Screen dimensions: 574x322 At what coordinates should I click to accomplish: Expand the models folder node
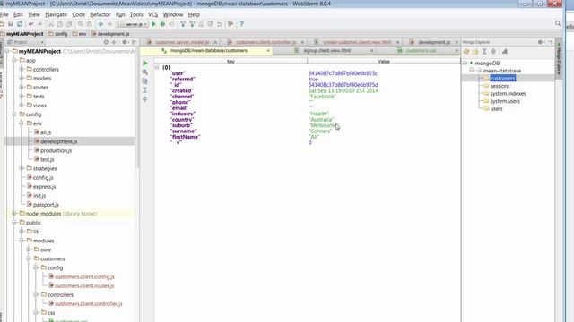click(22, 78)
